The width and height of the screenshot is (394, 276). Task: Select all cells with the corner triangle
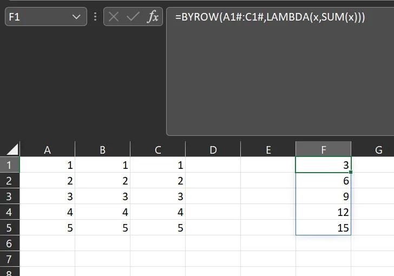click(12, 149)
